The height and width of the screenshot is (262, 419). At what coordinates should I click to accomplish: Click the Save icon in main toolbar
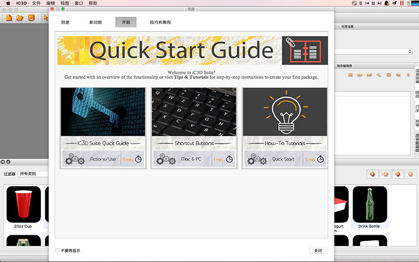click(31, 18)
